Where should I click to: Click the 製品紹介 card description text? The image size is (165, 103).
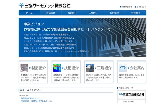(33, 78)
